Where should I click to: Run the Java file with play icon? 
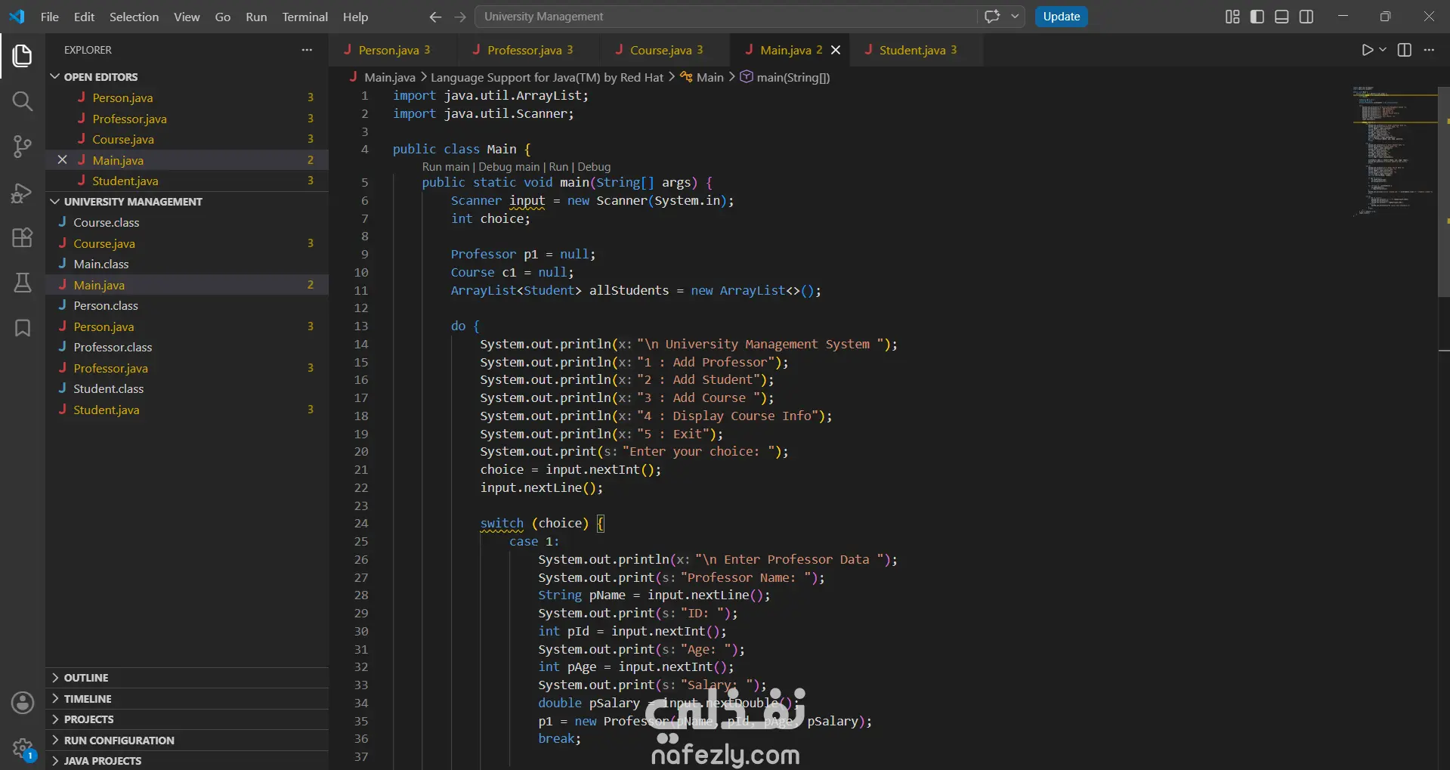[1367, 50]
